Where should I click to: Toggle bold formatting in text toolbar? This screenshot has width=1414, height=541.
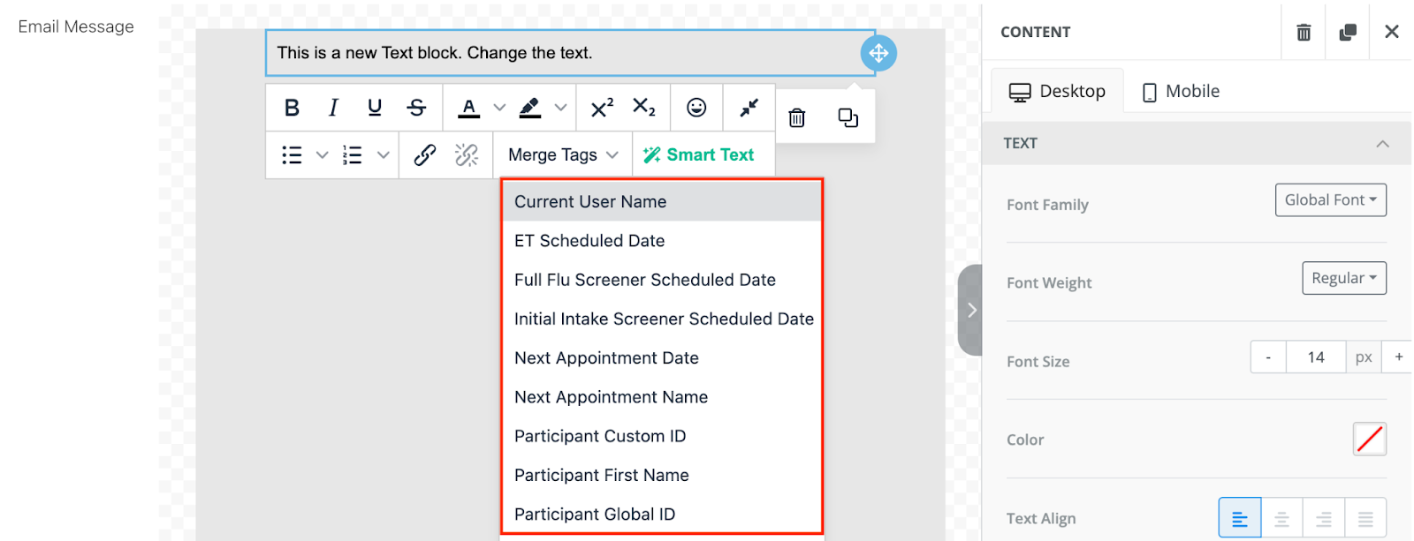pos(292,108)
